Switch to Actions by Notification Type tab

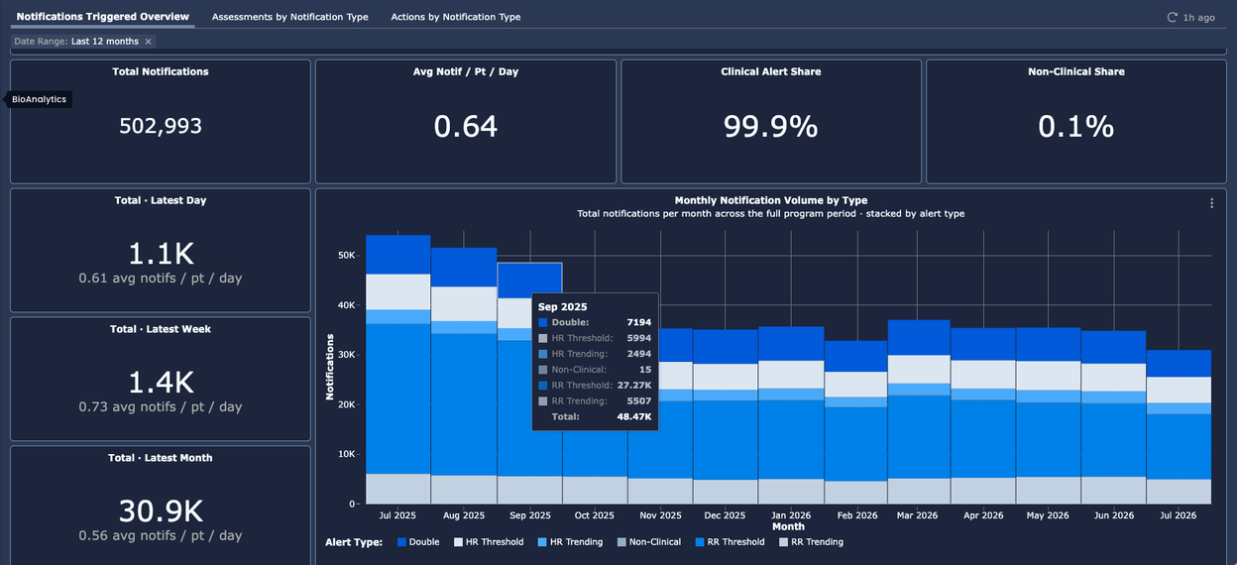[x=456, y=17]
